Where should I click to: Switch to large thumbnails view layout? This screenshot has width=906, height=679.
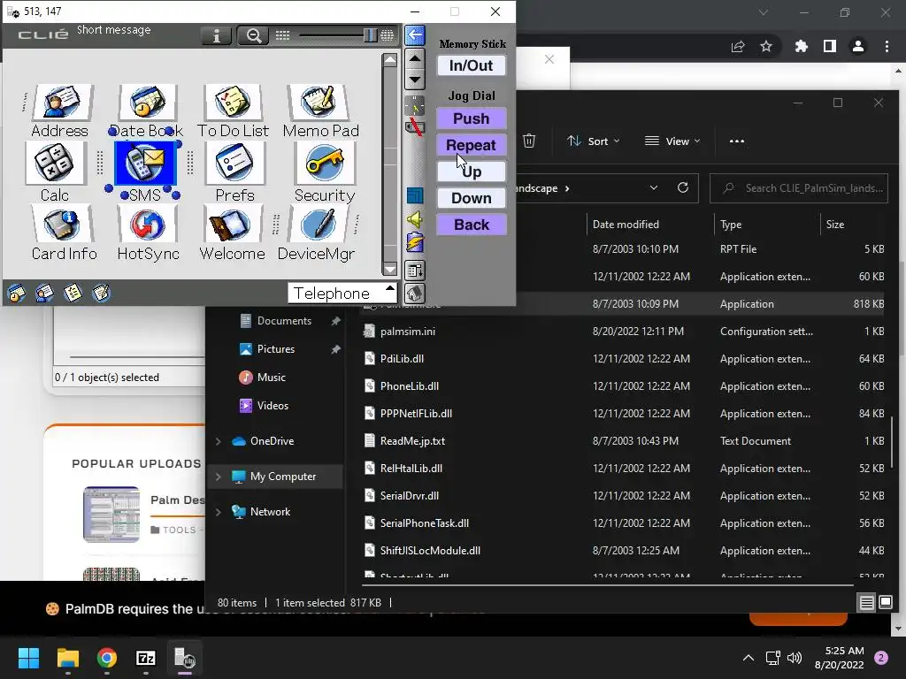coord(885,603)
